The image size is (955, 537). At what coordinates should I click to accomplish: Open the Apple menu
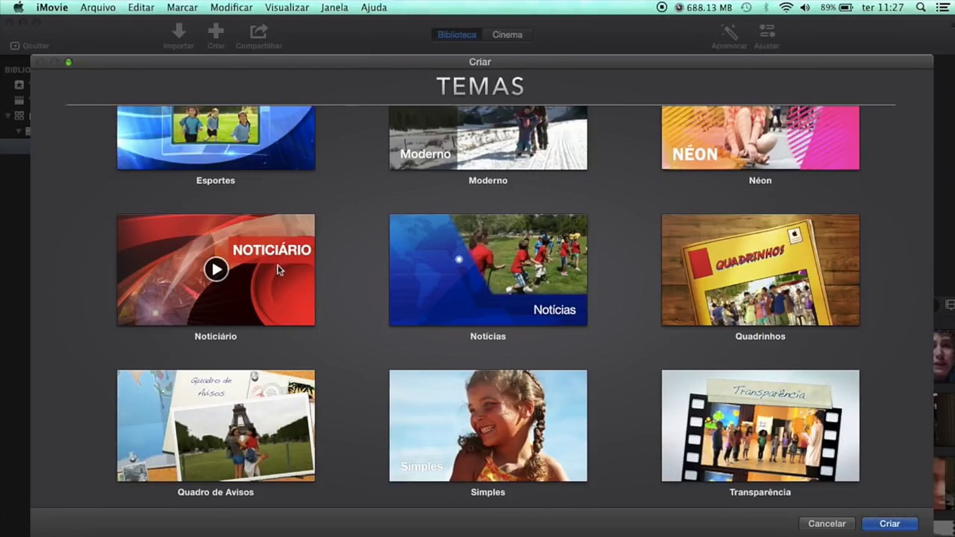(18, 7)
